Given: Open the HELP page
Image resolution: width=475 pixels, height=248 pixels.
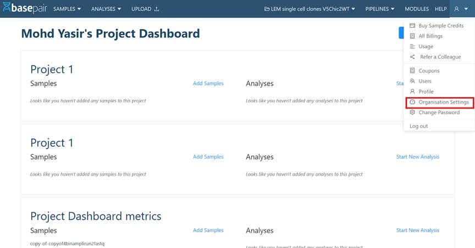Looking at the screenshot, I should tap(440, 9).
